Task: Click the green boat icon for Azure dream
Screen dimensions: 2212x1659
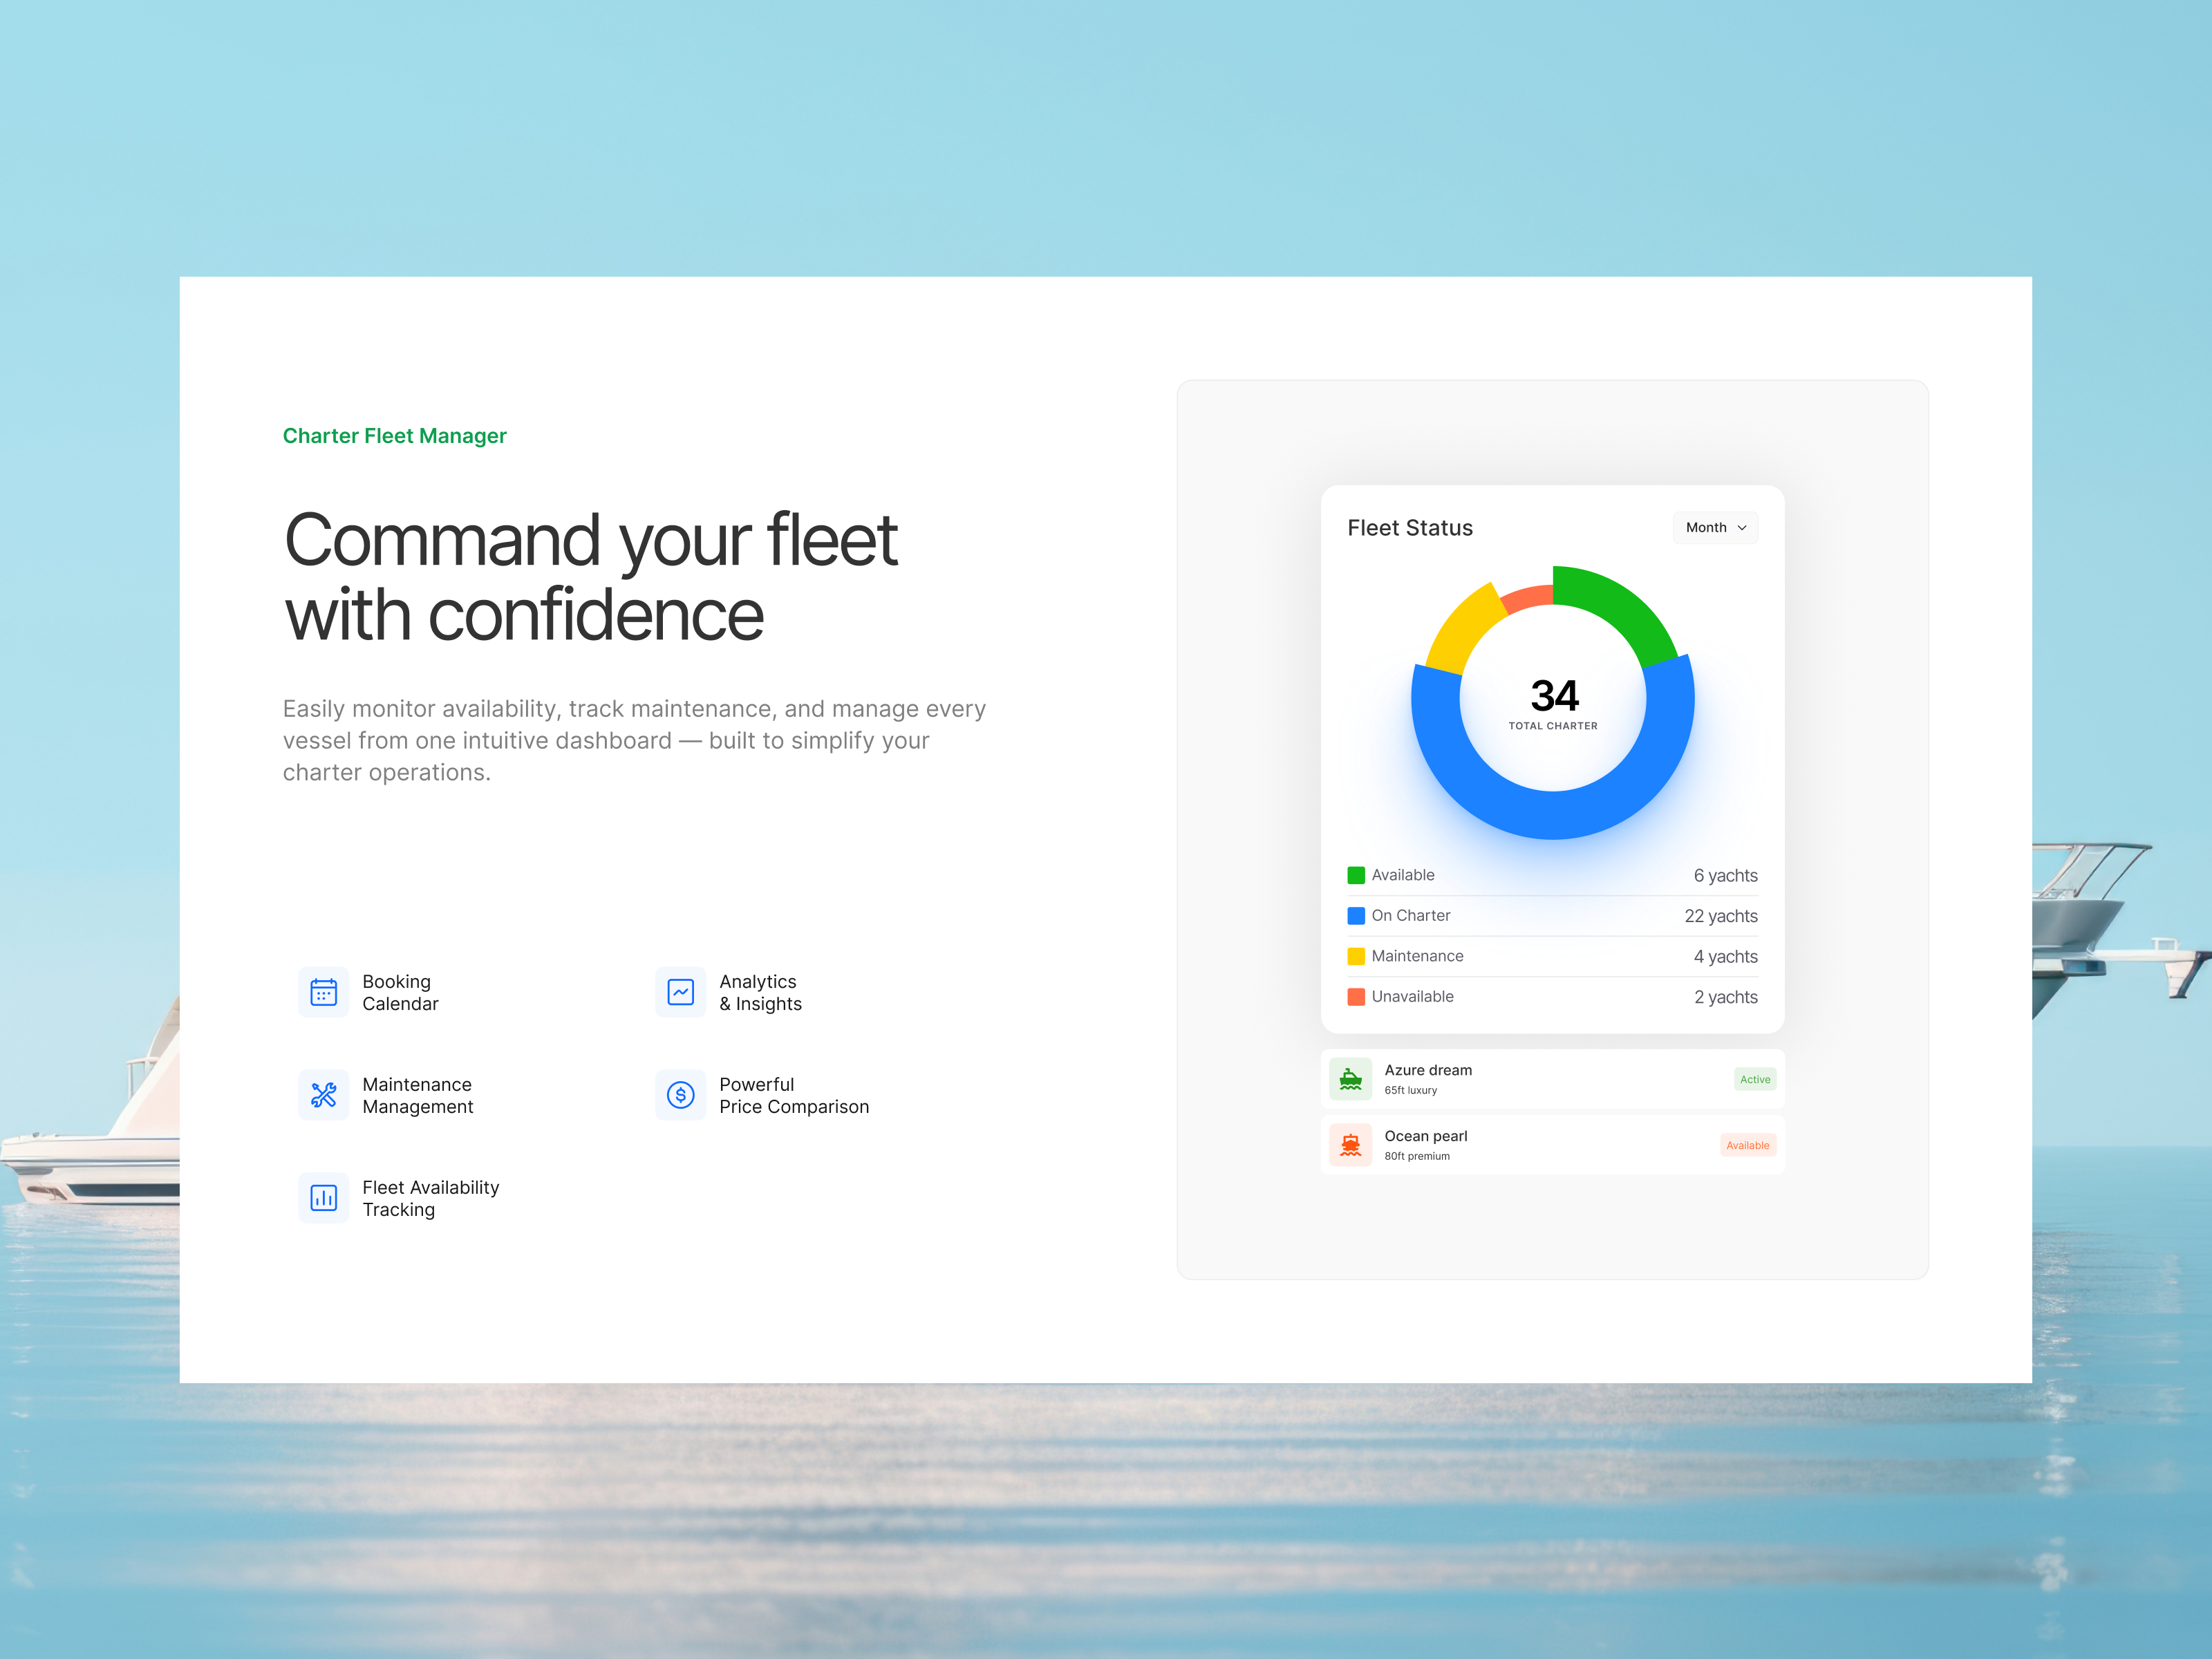Action: pyautogui.click(x=1350, y=1079)
